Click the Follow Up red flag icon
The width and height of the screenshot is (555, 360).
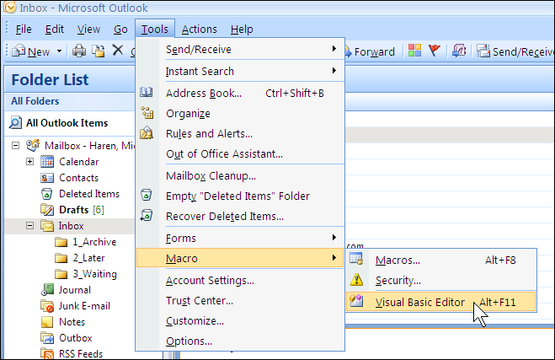435,51
